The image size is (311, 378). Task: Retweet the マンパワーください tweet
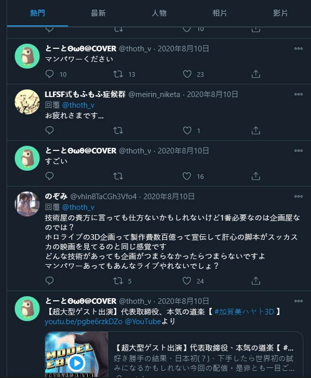pyautogui.click(x=118, y=74)
